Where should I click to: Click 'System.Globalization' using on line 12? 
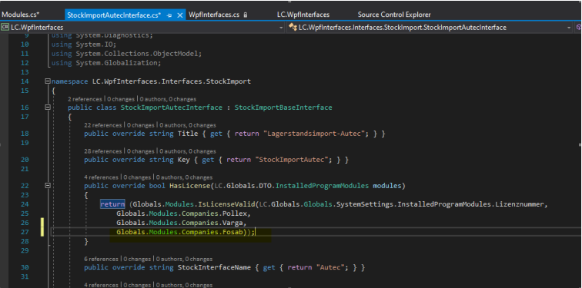click(117, 63)
